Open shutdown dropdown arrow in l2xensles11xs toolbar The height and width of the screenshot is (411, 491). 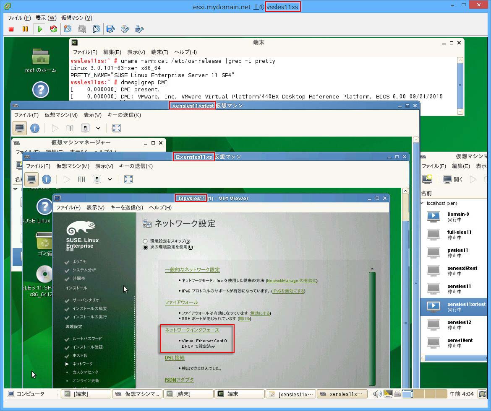[x=110, y=179]
